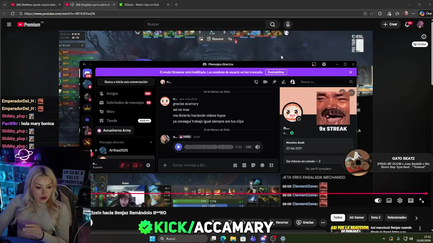Open the YouTube hamburger guide menu
Screen dimensions: 433x243
[x=9, y=24]
